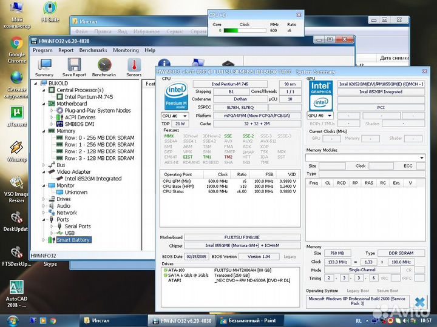Open the GPU #0 selector dropdown
The height and width of the screenshot is (327, 437).
pyautogui.click(x=321, y=115)
